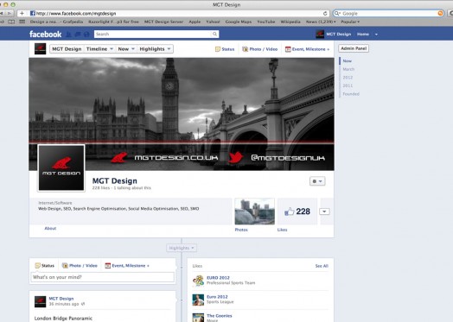Open the Wikipedia bookmark

[x=290, y=22]
